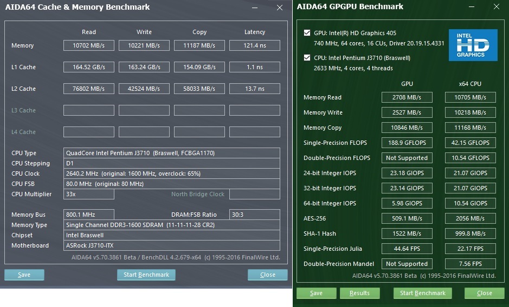Click the empty L3 Cache Read field
Screen dimensions: 509x307
[x=88, y=110]
